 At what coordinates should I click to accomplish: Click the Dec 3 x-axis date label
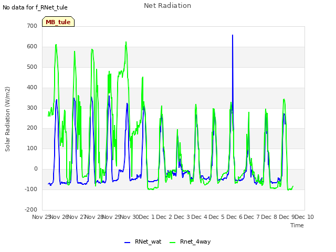(x=182, y=217)
